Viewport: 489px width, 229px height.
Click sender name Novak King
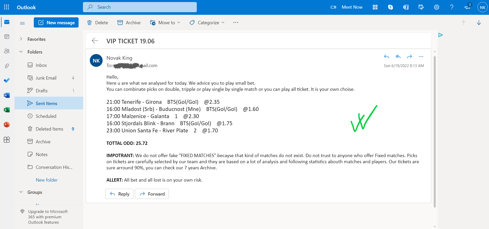pos(119,58)
